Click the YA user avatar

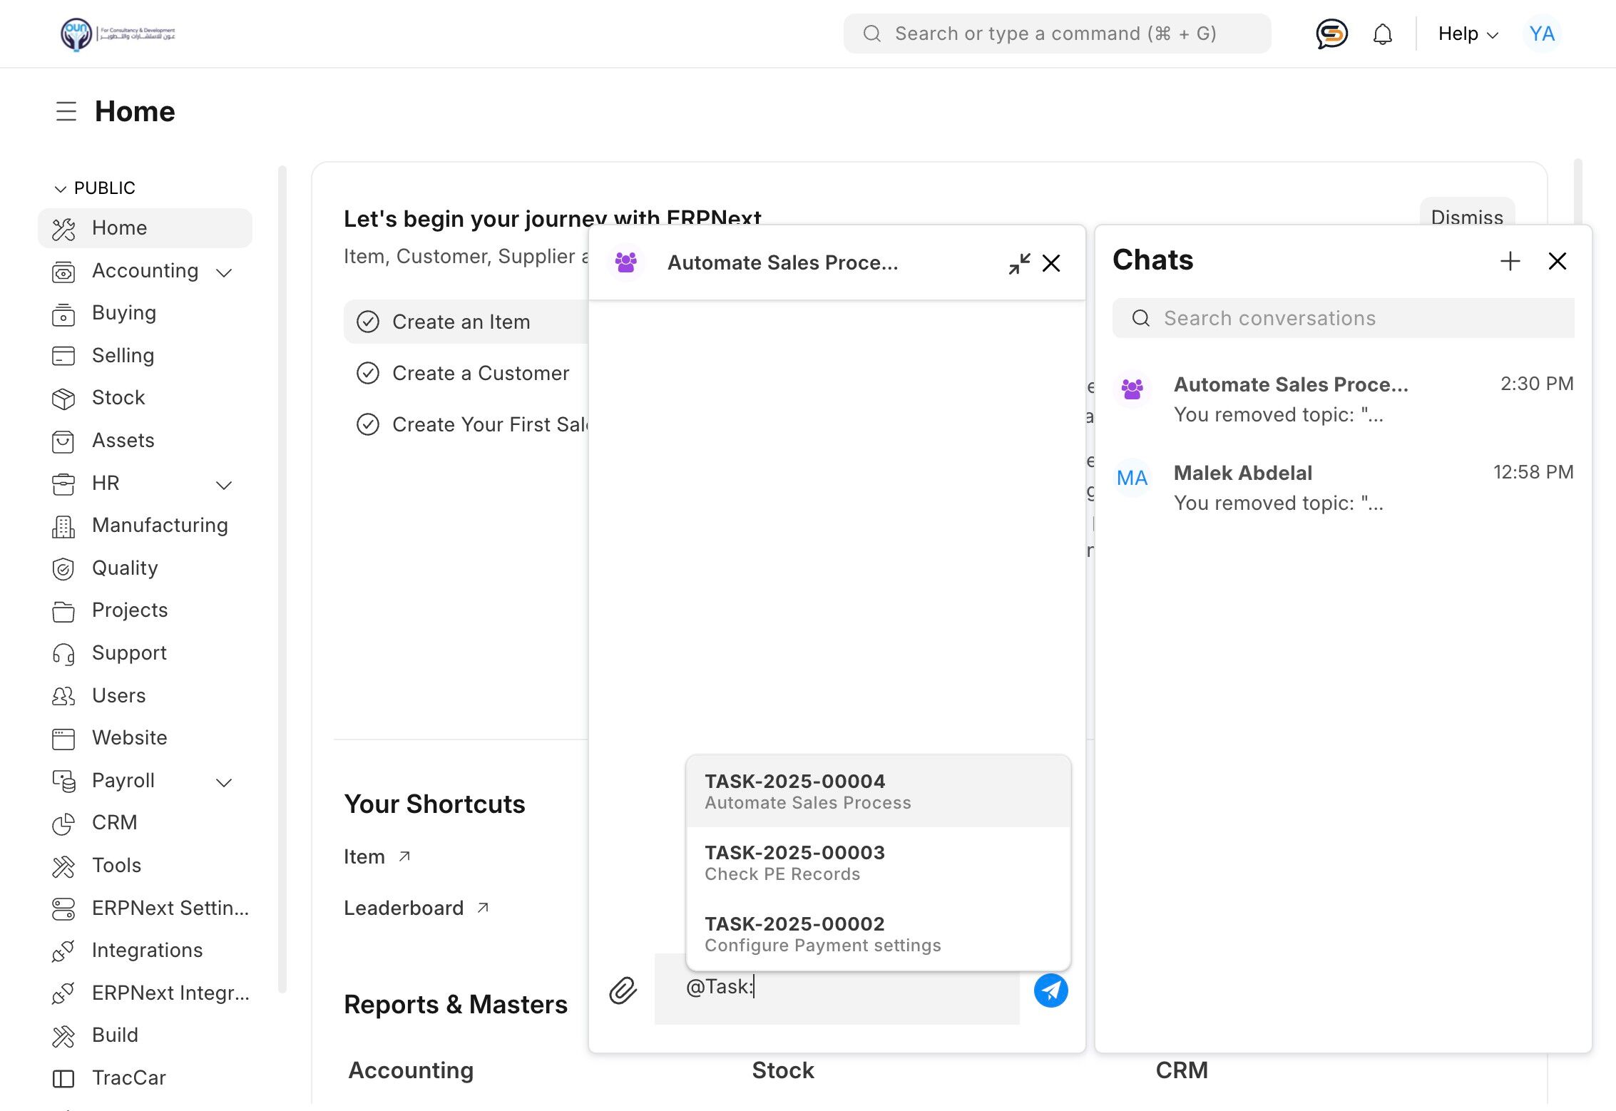pos(1541,34)
